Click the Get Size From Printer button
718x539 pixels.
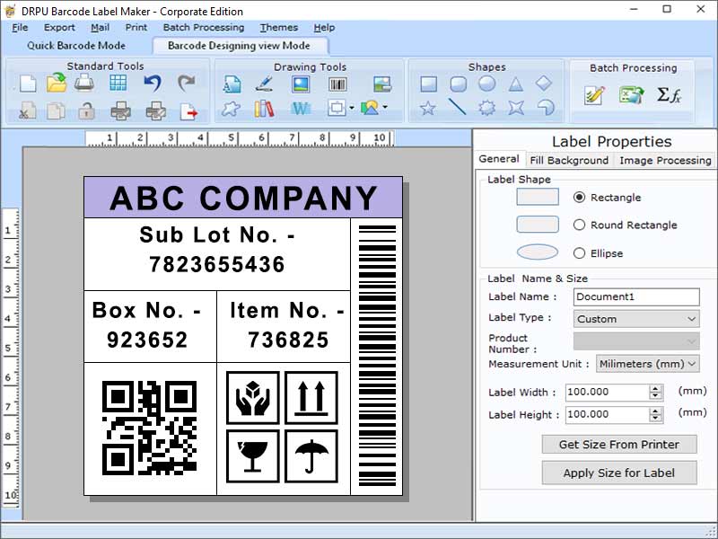point(618,444)
